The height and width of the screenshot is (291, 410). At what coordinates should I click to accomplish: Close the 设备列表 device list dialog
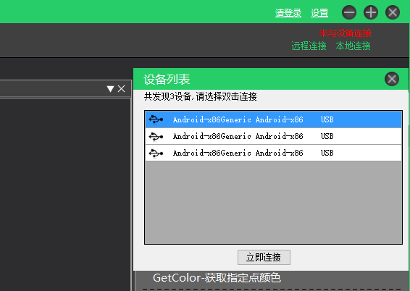[392, 79]
